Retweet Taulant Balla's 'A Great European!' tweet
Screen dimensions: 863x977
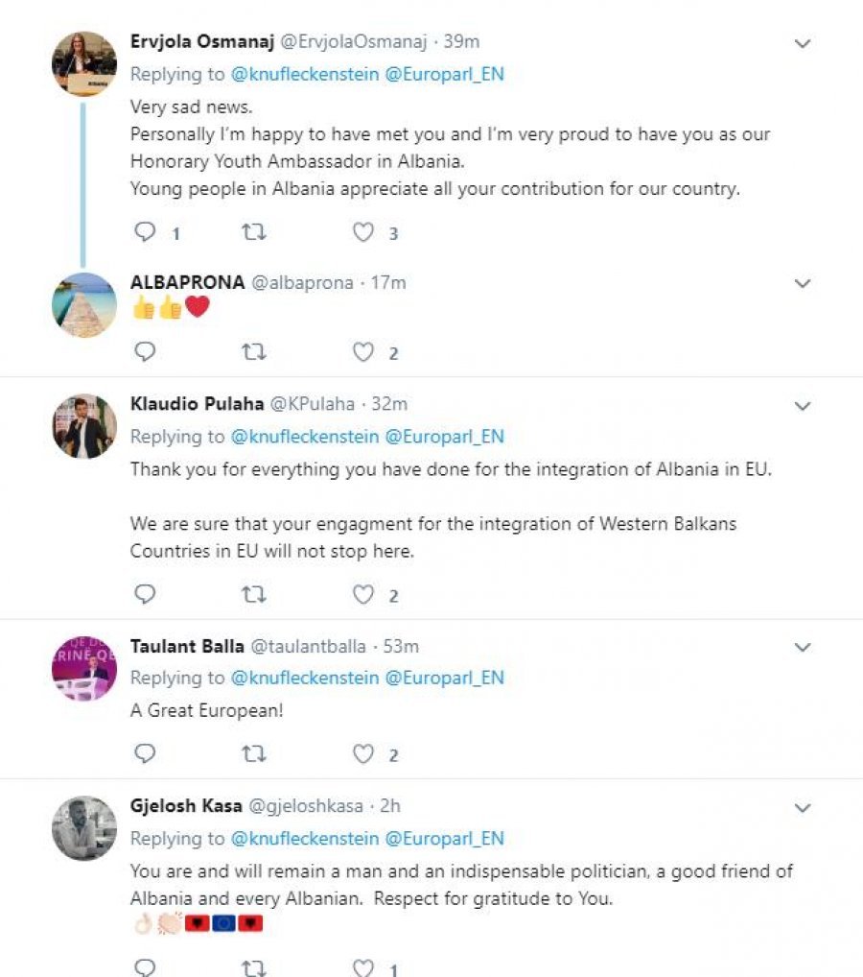pos(254,754)
